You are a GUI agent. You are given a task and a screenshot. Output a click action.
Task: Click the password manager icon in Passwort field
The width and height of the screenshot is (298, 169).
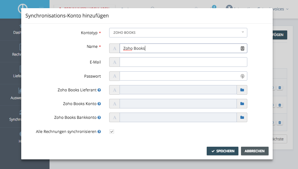pos(242,76)
